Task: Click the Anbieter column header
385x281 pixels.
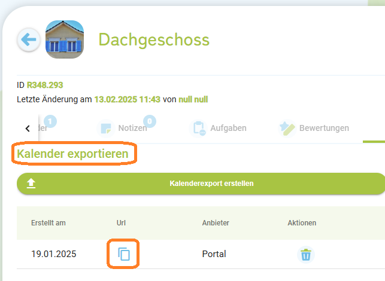Action: (216, 223)
